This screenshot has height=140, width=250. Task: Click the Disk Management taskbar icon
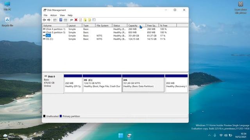click(x=129, y=136)
